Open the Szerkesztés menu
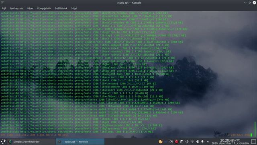The width and height of the screenshot is (257, 145). pos(16,8)
